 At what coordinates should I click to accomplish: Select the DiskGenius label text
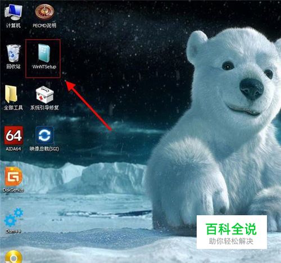(x=13, y=190)
